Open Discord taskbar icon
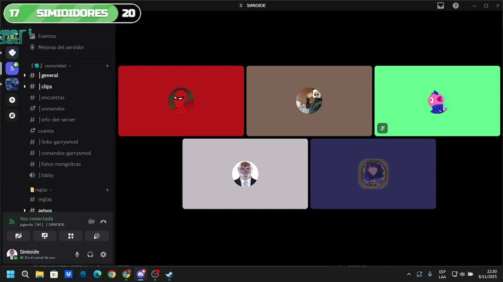 click(141, 274)
